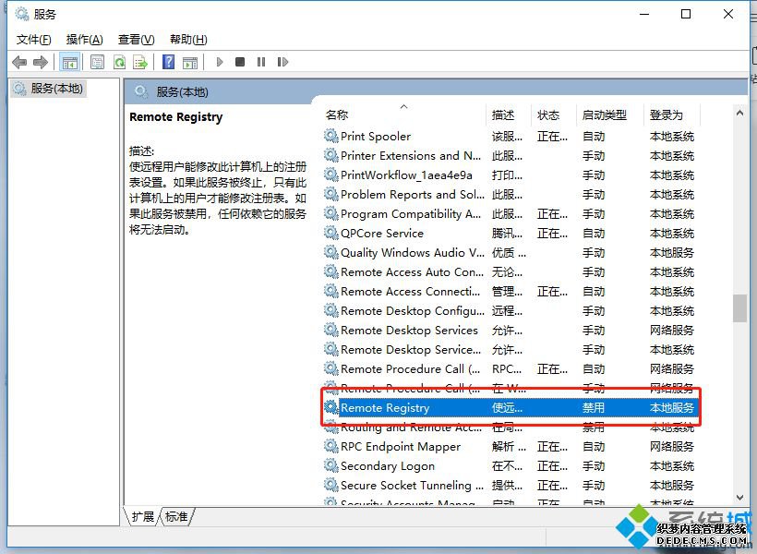Select the Print Spooler service row
Viewport: 757px width, 554px height.
(511, 137)
